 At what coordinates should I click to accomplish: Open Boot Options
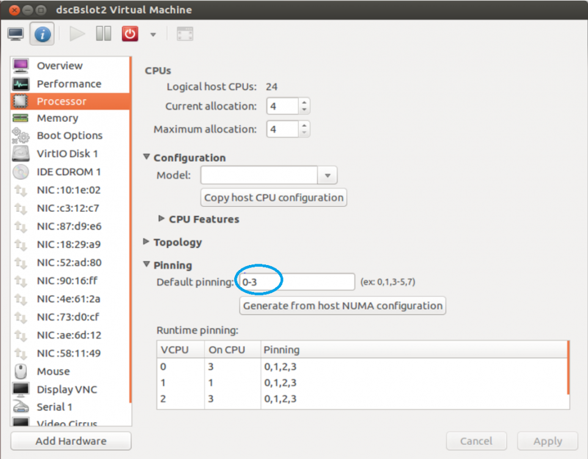(70, 136)
